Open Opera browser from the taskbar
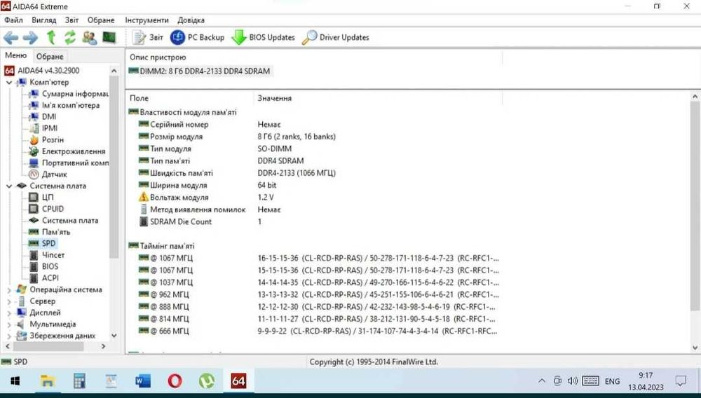Image resolution: width=701 pixels, height=398 pixels. pos(175,381)
